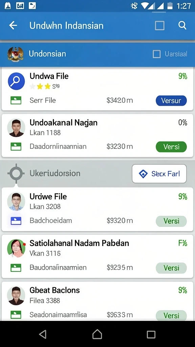Tap the Undwa File magnifier icon

point(16,81)
